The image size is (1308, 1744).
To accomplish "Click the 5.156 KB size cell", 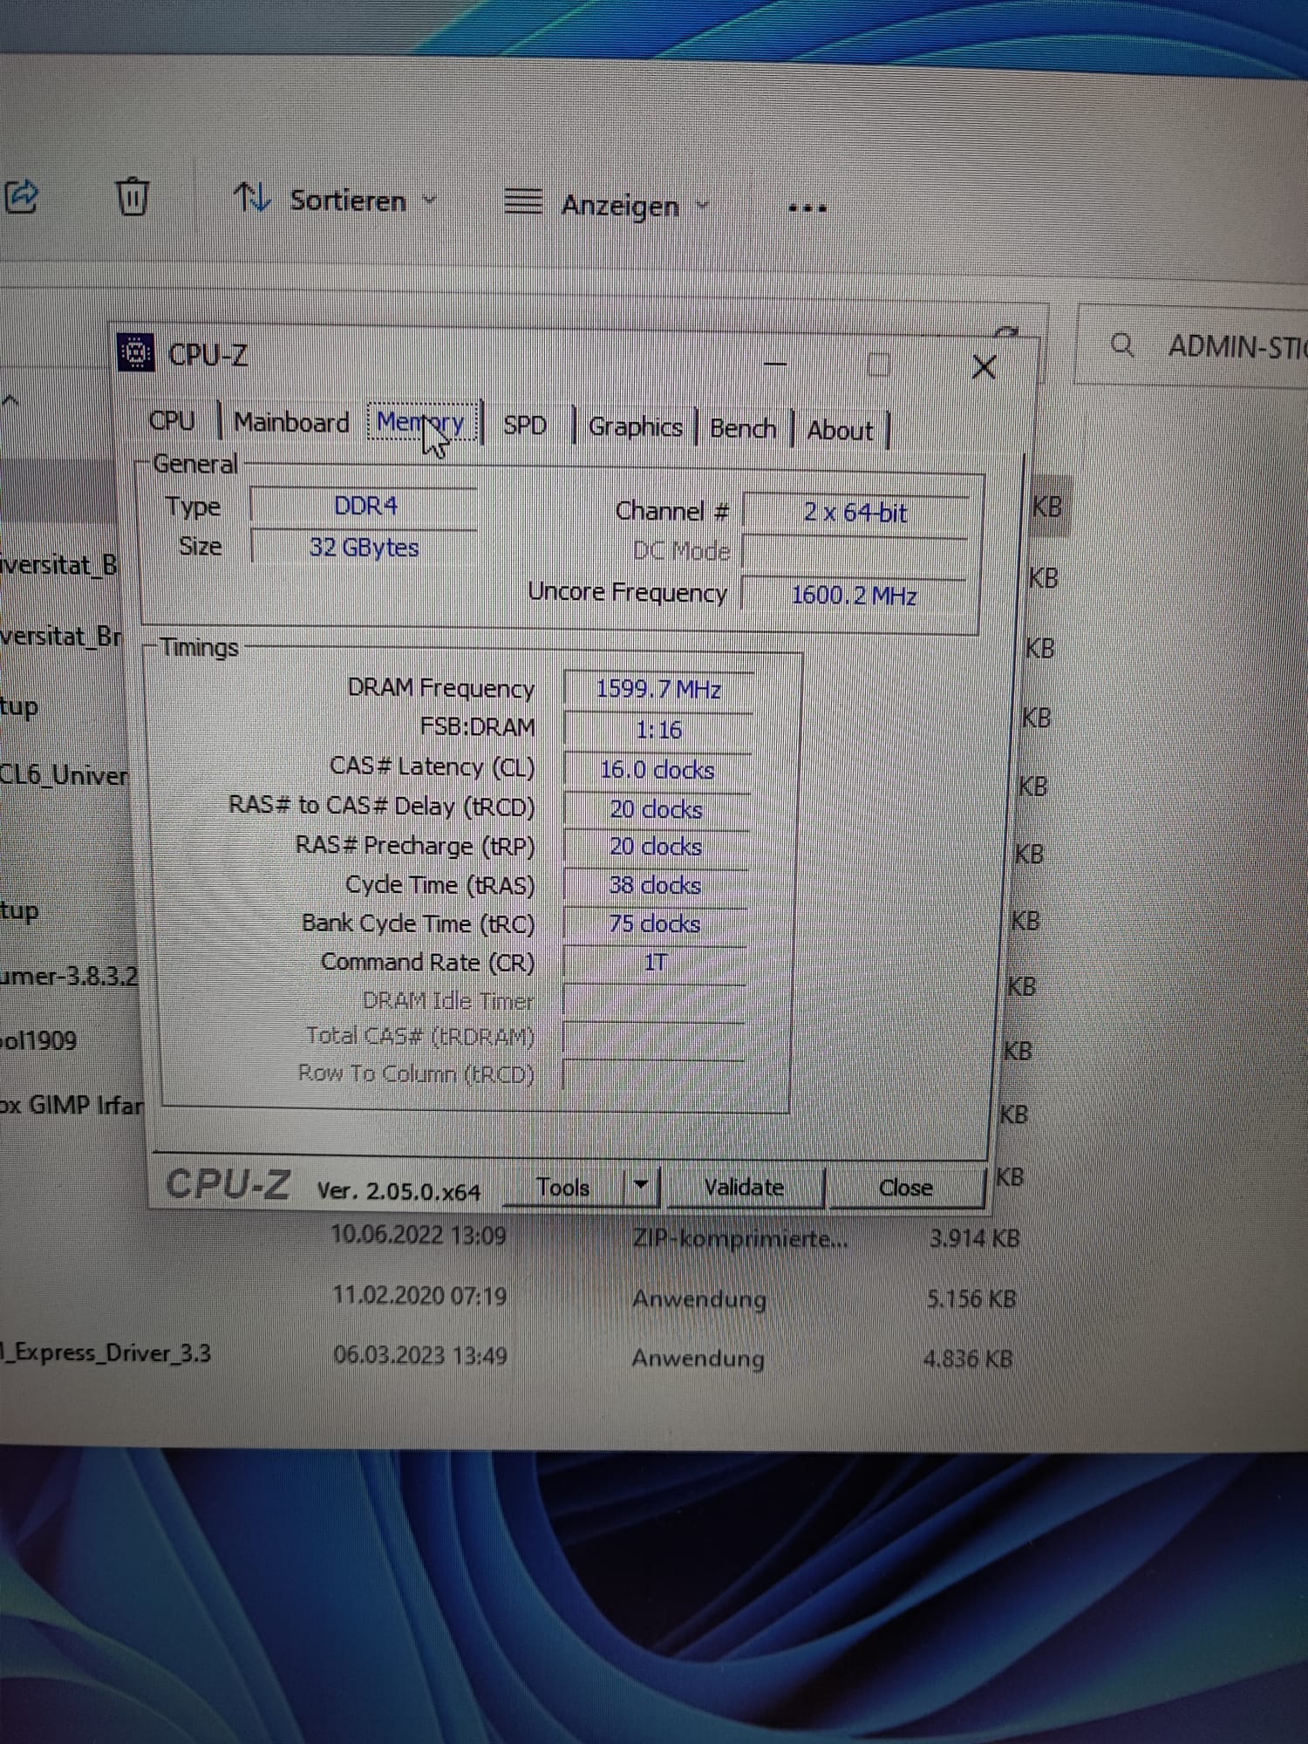I will [971, 1298].
